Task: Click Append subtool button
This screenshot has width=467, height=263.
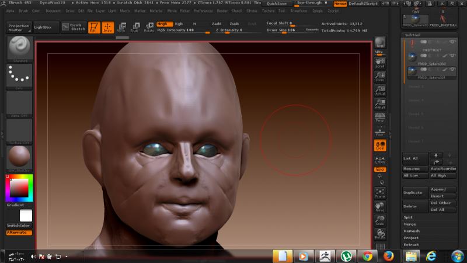Action: (x=442, y=189)
